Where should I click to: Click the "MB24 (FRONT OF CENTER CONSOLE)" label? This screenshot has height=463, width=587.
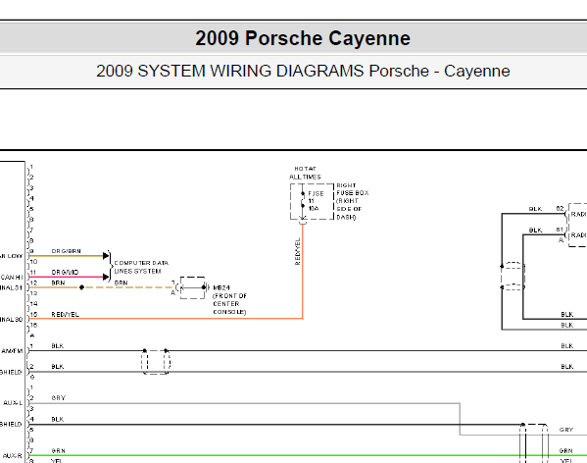click(230, 300)
